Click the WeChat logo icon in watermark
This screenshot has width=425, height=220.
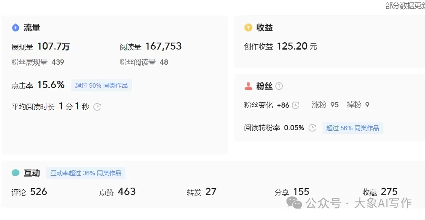[294, 202]
